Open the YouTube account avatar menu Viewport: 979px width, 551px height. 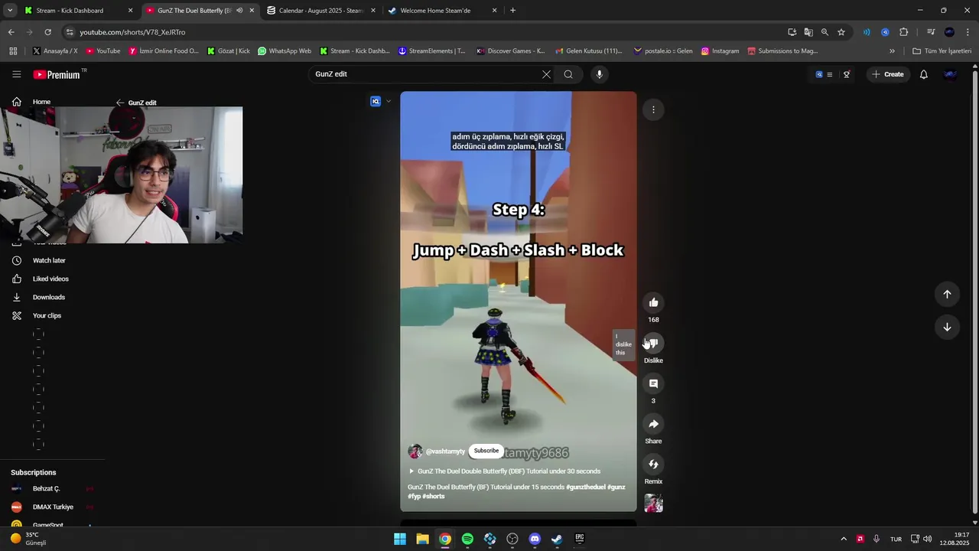[x=951, y=74]
